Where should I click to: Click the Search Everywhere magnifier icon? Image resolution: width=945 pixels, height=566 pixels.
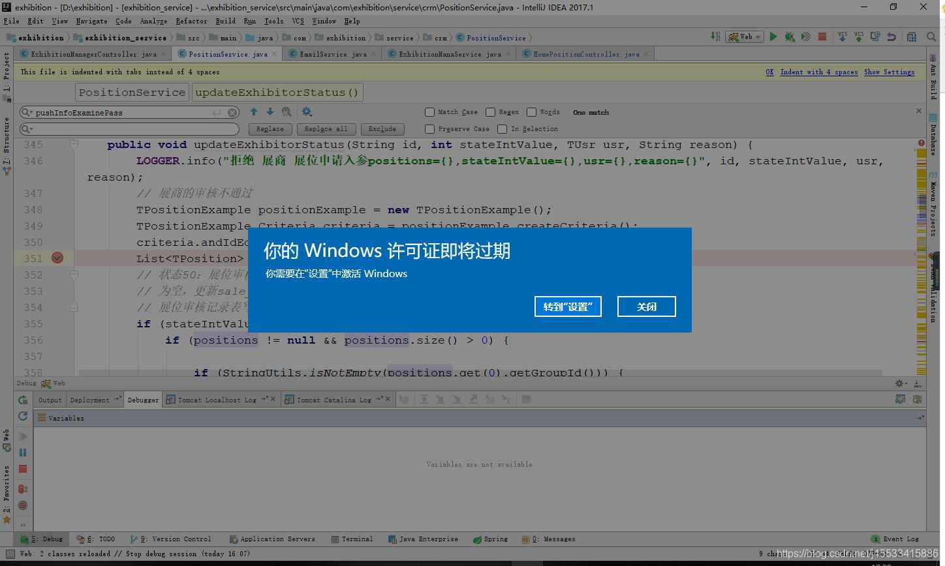[931, 37]
